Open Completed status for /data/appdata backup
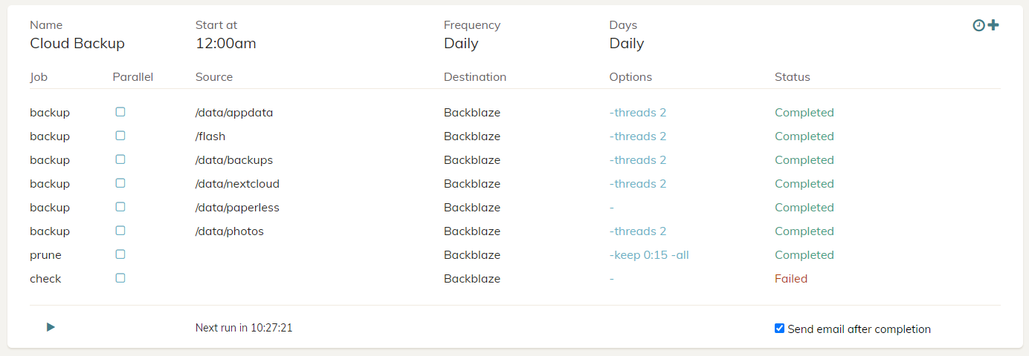 (804, 113)
